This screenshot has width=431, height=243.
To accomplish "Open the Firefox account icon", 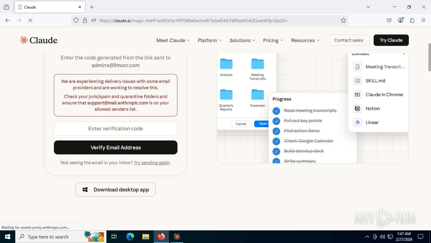I will [401, 20].
